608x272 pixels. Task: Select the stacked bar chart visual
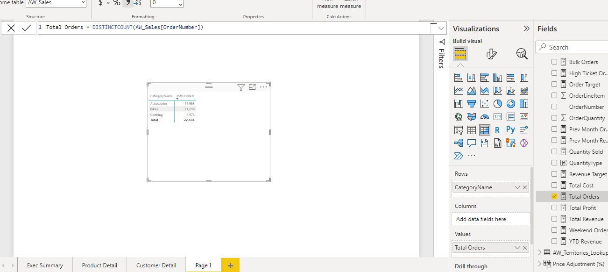459,78
